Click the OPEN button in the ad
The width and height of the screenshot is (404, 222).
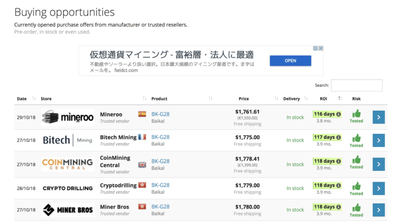pyautogui.click(x=290, y=60)
